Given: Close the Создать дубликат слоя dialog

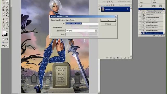Looking at the screenshot, I should [x=116, y=16].
